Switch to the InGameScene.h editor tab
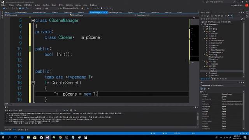 click(21, 12)
